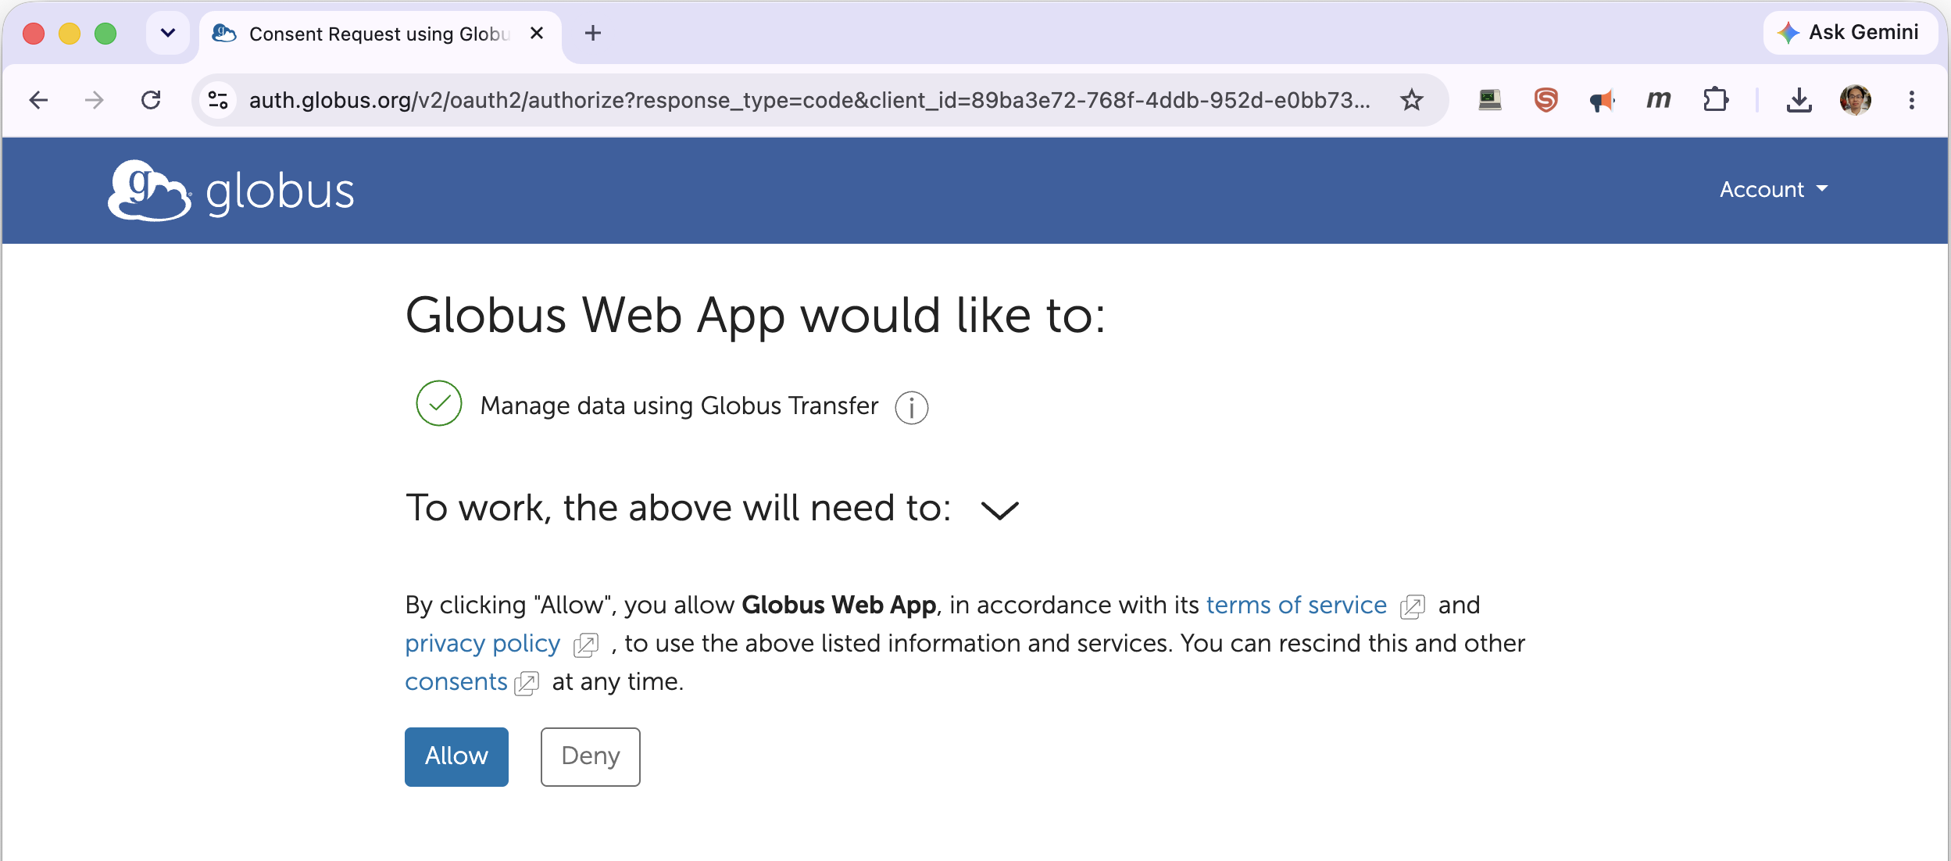
Task: Close the Consent Request tab
Action: 536,33
